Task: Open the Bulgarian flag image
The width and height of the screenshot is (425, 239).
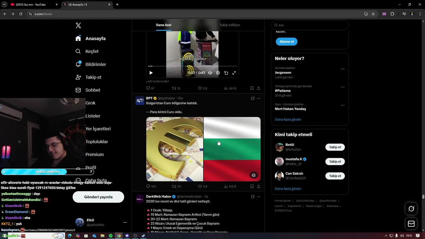Action: [x=232, y=149]
